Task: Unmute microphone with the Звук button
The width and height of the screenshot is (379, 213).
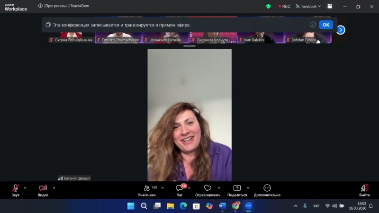Action: tap(16, 188)
